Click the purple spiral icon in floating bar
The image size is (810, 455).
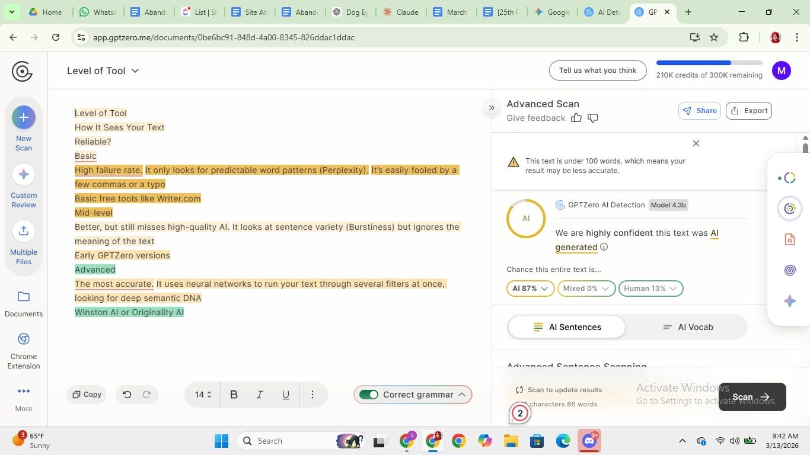(789, 270)
